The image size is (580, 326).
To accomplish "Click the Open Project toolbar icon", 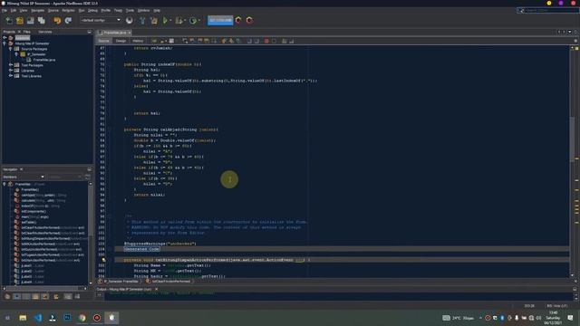I will tap(30, 20).
